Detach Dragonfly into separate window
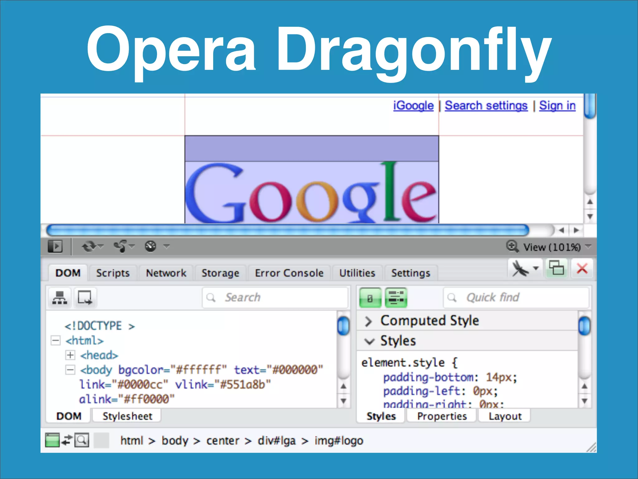The height and width of the screenshot is (479, 638). (556, 268)
